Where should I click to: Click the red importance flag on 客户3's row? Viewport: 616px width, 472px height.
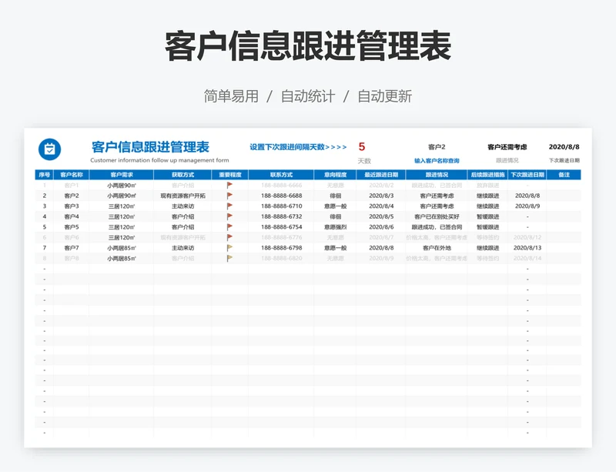click(x=228, y=207)
